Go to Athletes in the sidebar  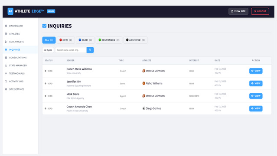(20, 34)
